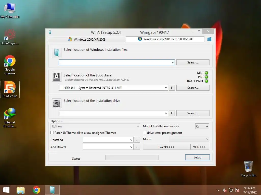Search for the Installation drive location
Image resolution: width=261 pixels, height=195 pixels.
click(193, 113)
